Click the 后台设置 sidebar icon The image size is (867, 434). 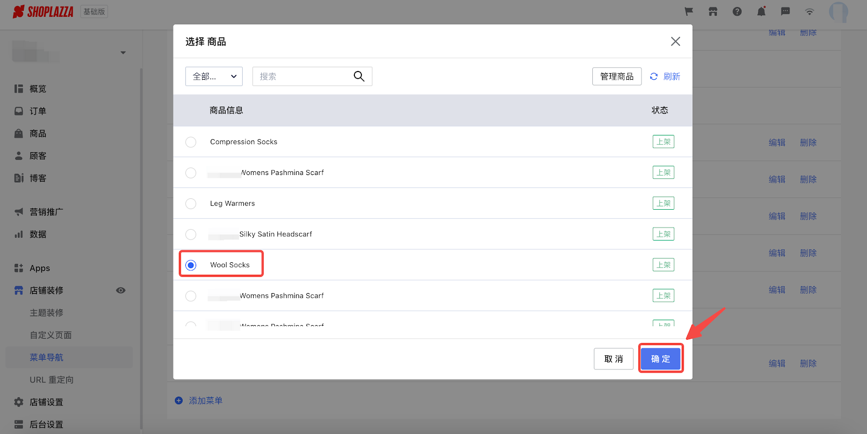point(19,424)
